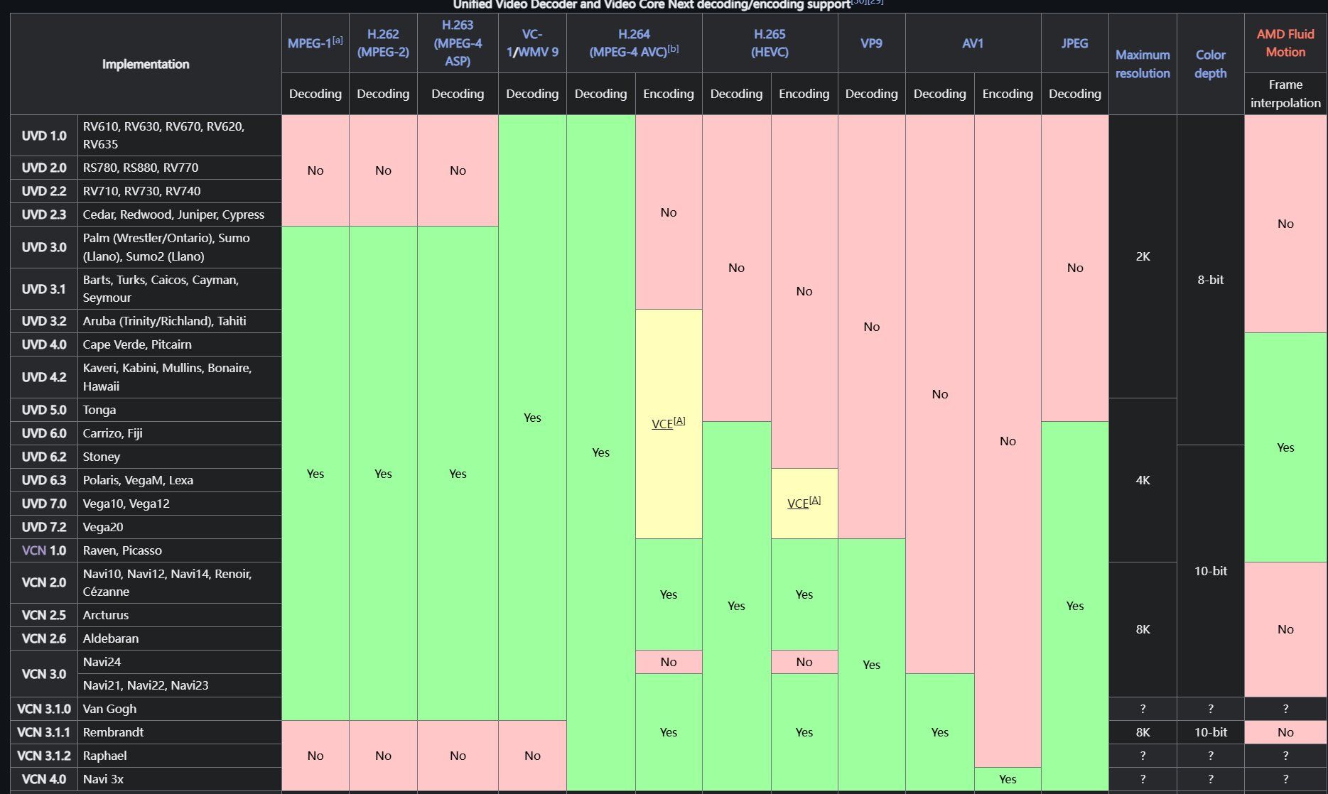Viewport: 1328px width, 794px height.
Task: Open the VCN link in VCN 1.0 row
Action: 34,550
